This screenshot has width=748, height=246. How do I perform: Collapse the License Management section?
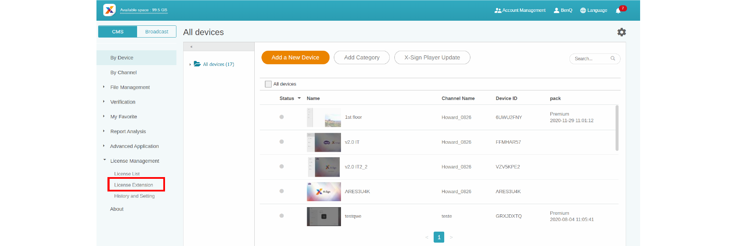click(x=104, y=160)
